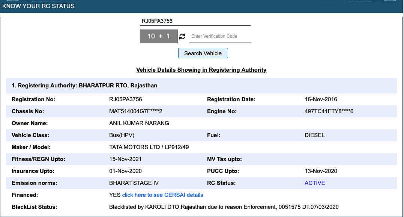Focus the Enter Verification Code field

220,36
